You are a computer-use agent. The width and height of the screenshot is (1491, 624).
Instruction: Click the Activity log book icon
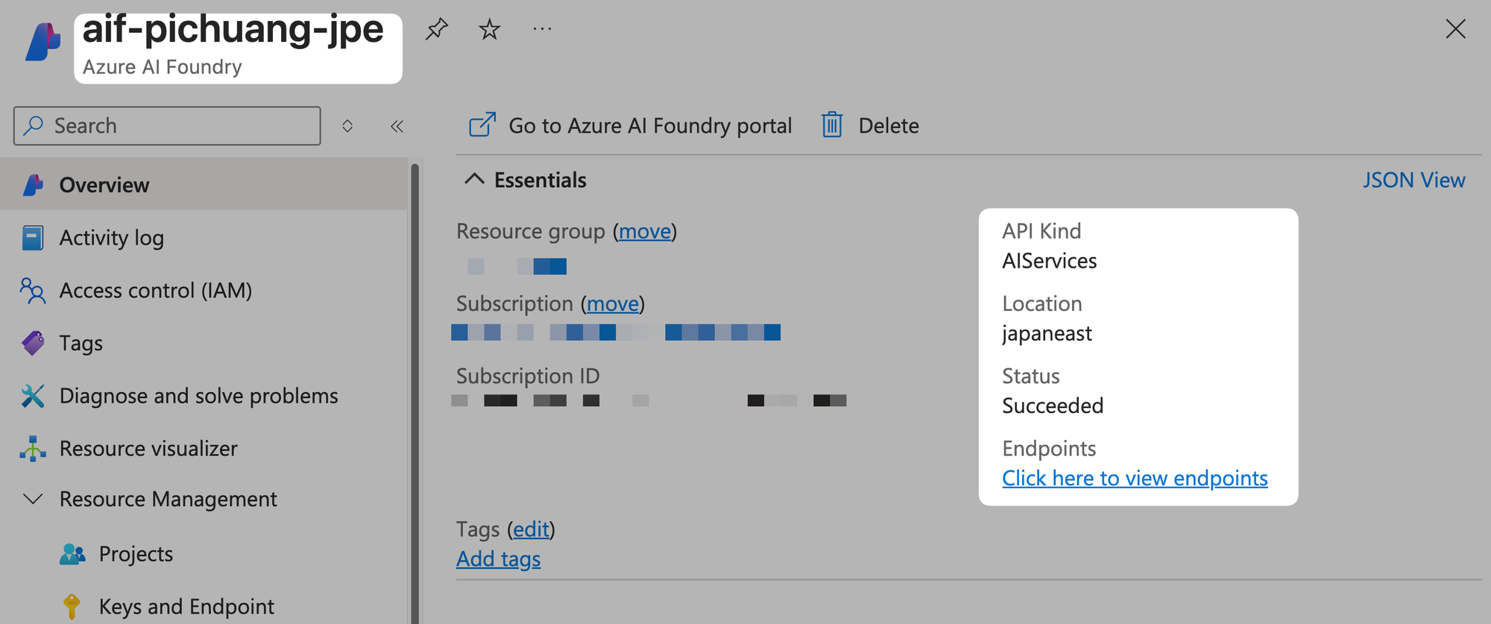coord(33,238)
